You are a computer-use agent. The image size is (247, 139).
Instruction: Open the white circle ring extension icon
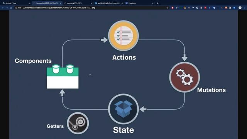point(197,8)
